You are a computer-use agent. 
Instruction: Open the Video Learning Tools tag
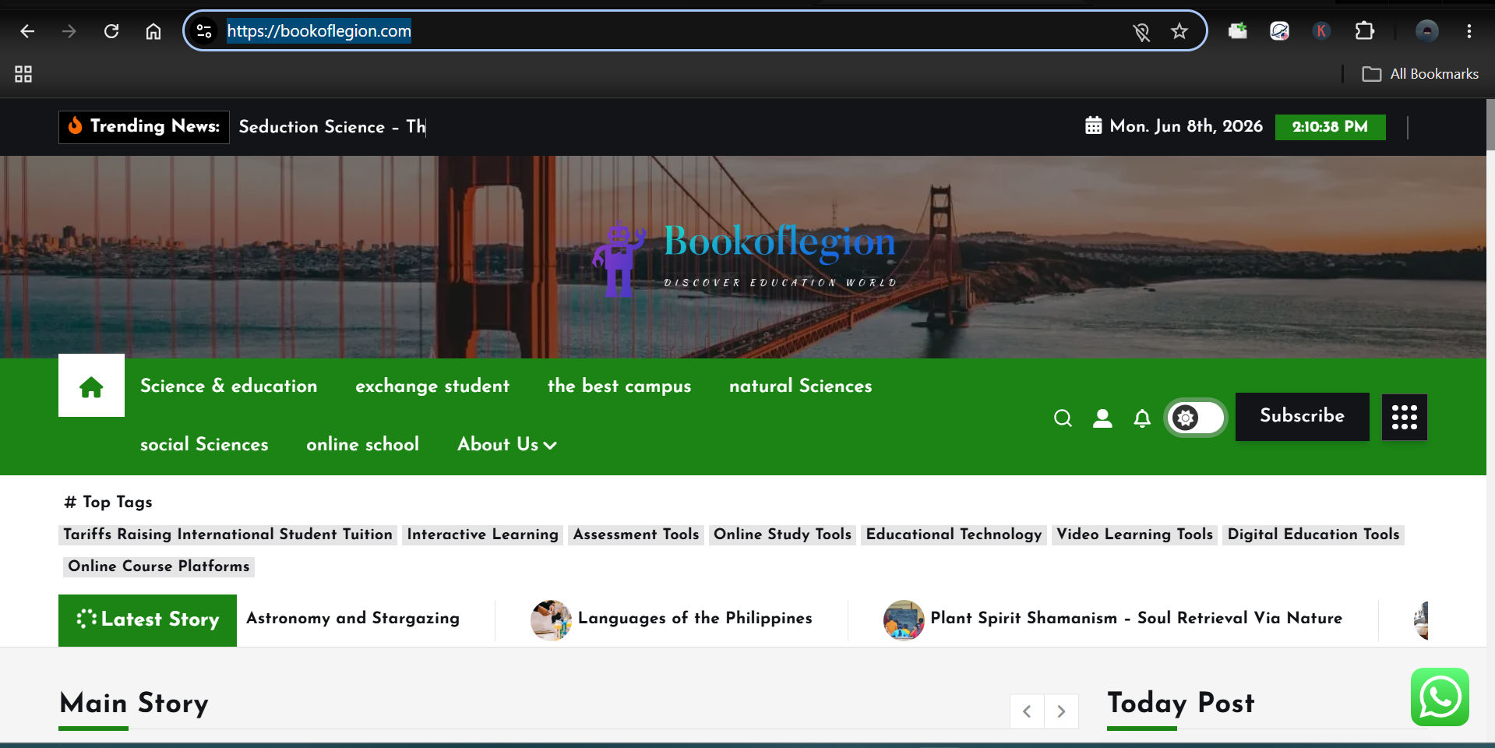(x=1134, y=535)
